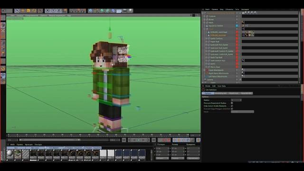
Task: Select the first dark blue material swatch
Action: [x=118, y=154]
